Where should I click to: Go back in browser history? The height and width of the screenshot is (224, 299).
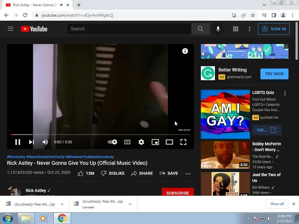(x=6, y=15)
